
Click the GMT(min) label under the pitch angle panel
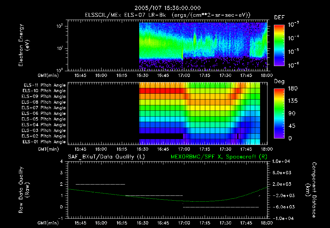tap(48, 149)
